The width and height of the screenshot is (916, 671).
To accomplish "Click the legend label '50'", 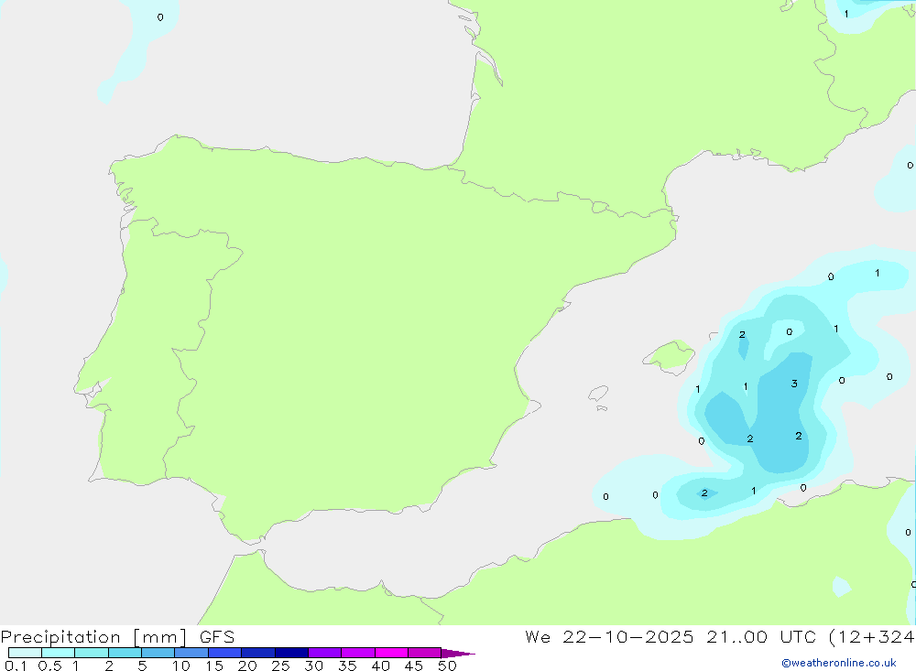I will 447,666.
